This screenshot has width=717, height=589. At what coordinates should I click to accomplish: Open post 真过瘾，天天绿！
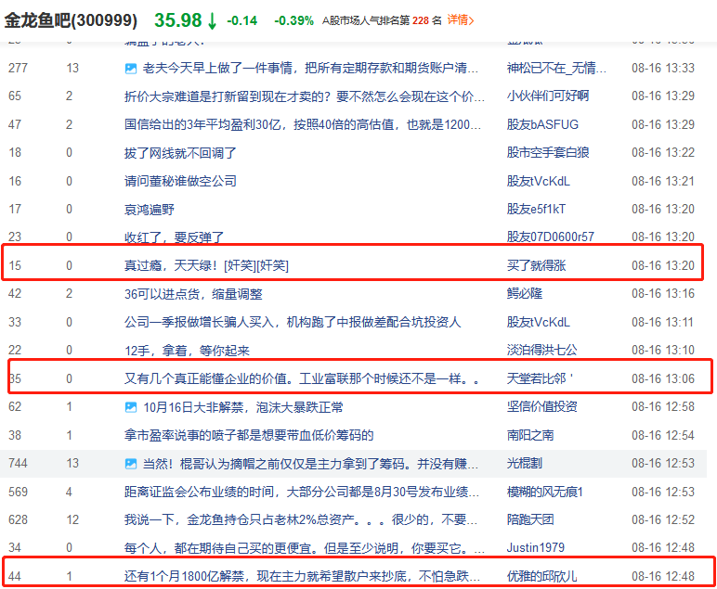(x=206, y=265)
